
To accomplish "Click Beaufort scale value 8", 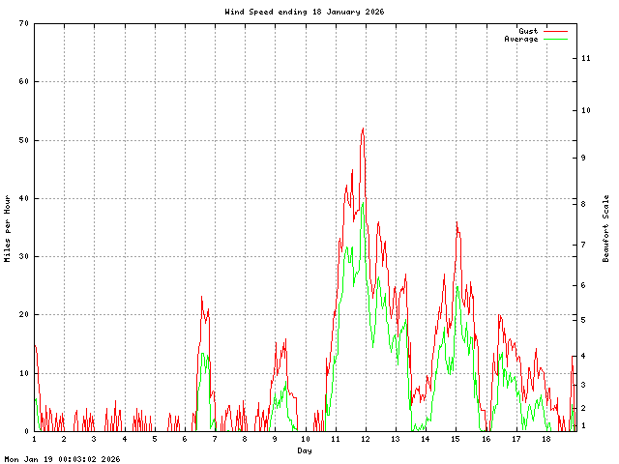I will 583,204.
